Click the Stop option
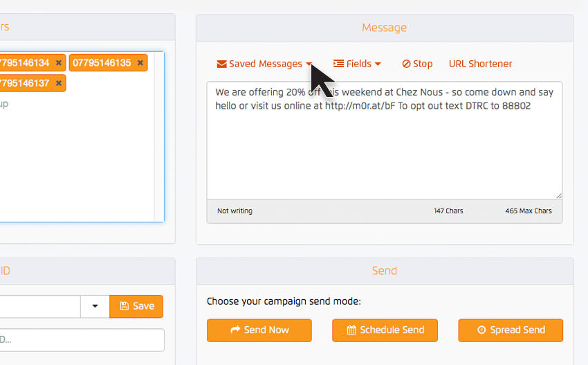 (x=417, y=64)
